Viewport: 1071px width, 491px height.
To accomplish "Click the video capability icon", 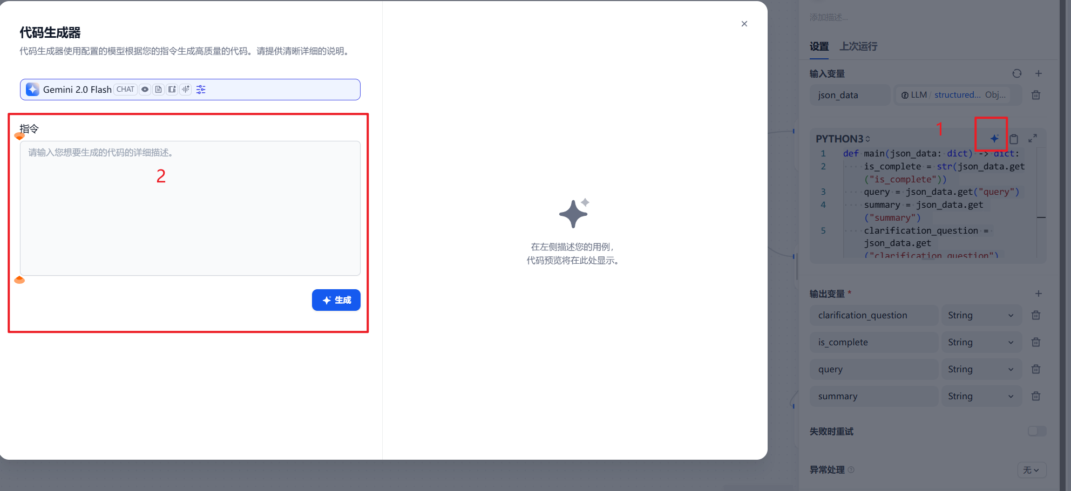I will click(172, 90).
